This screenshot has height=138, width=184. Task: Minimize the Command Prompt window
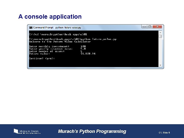coord(144,27)
